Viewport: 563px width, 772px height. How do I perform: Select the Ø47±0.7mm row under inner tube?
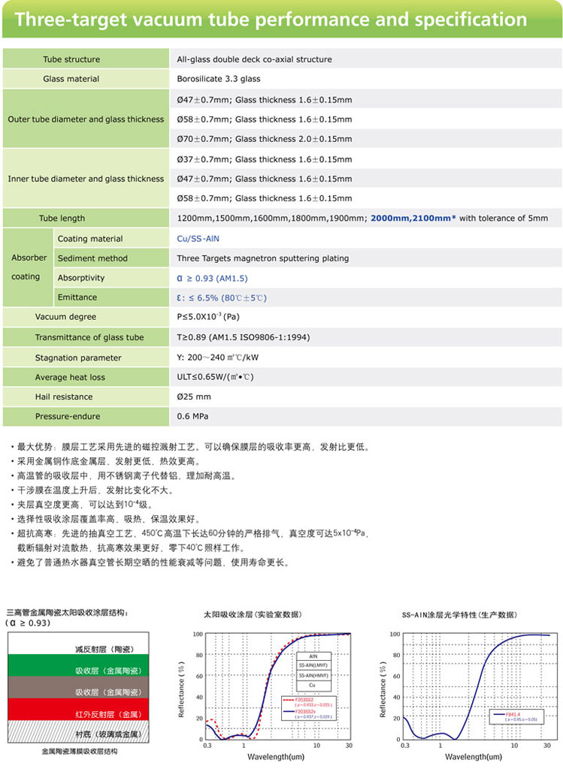click(366, 179)
